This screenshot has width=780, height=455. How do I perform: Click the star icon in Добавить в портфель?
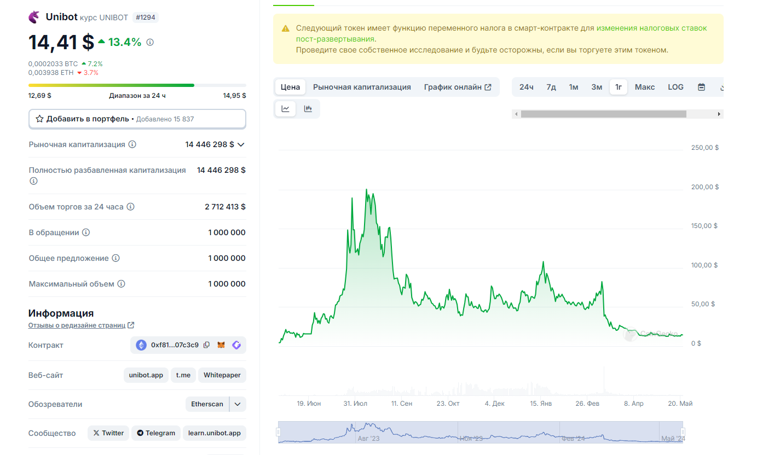(x=39, y=119)
